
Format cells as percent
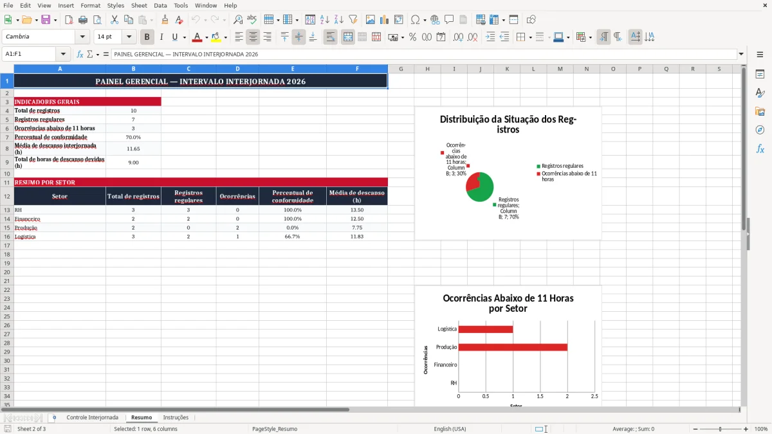[x=412, y=37]
